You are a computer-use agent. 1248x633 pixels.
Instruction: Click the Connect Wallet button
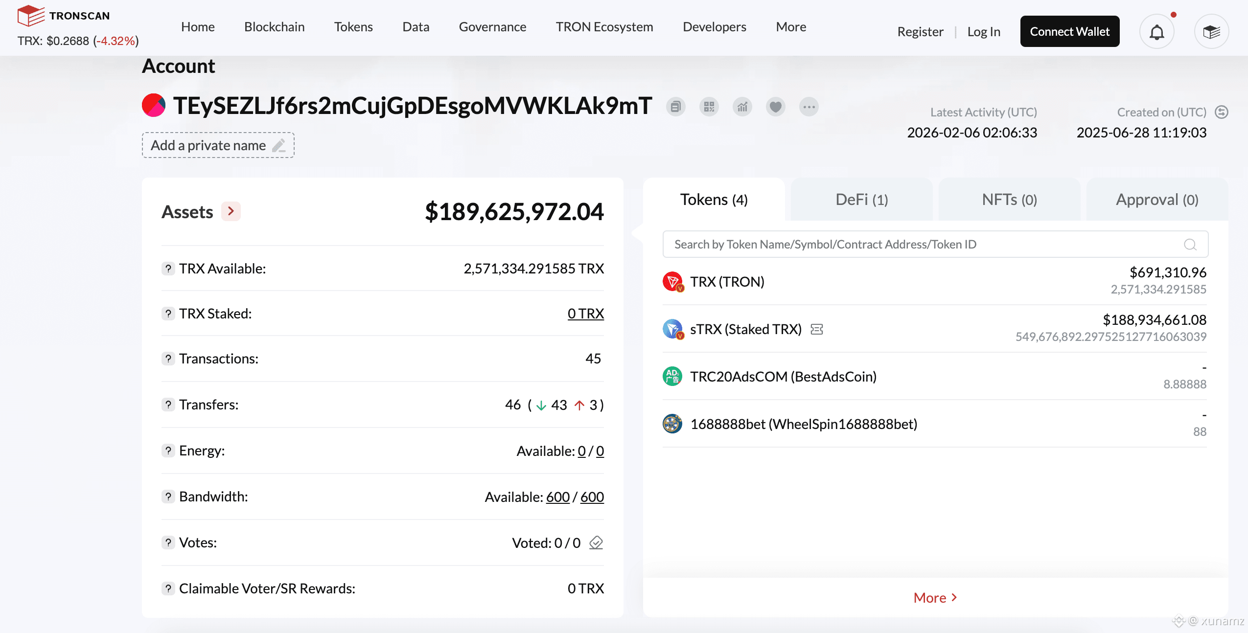[x=1069, y=32]
